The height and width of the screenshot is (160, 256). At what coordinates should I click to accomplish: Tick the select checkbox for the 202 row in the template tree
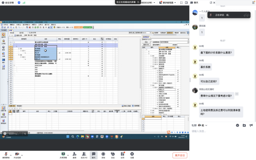point(144,56)
